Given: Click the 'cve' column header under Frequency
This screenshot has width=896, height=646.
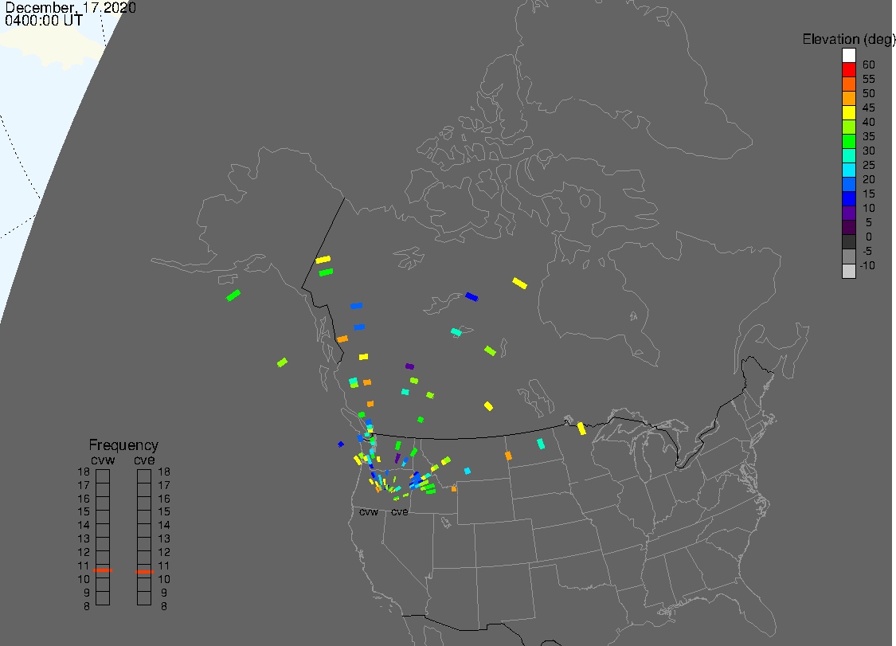Looking at the screenshot, I should click(144, 460).
